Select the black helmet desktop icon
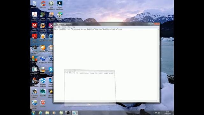Image resolution: width=204 pixels, height=115 pixels. 34,49
